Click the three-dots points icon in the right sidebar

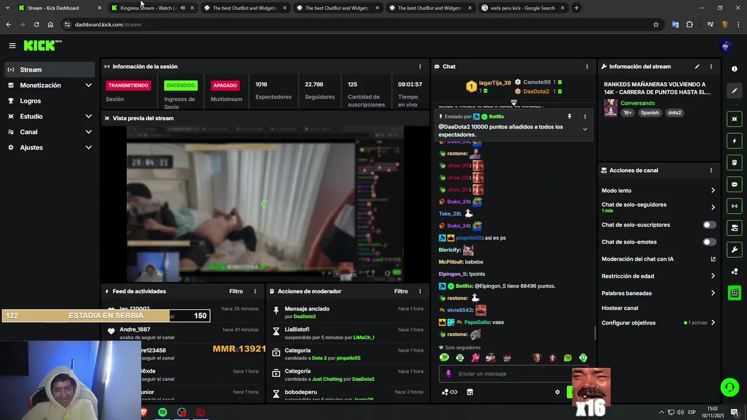[734, 271]
